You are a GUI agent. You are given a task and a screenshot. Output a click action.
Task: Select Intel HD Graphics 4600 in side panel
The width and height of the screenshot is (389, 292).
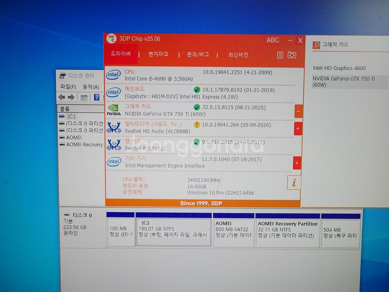point(339,68)
